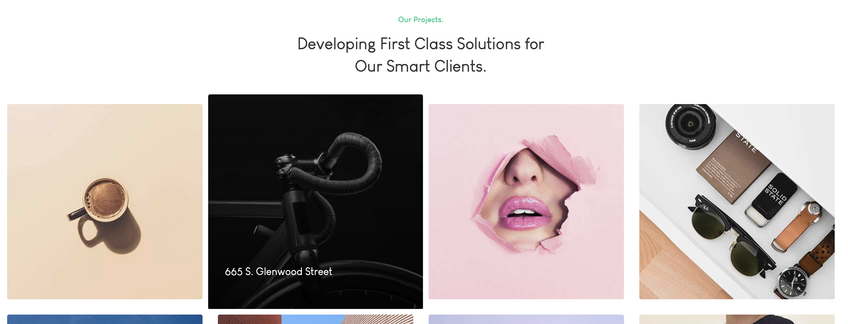Open the pink lips project thumbnail
The image size is (848, 324).
pyautogui.click(x=526, y=202)
